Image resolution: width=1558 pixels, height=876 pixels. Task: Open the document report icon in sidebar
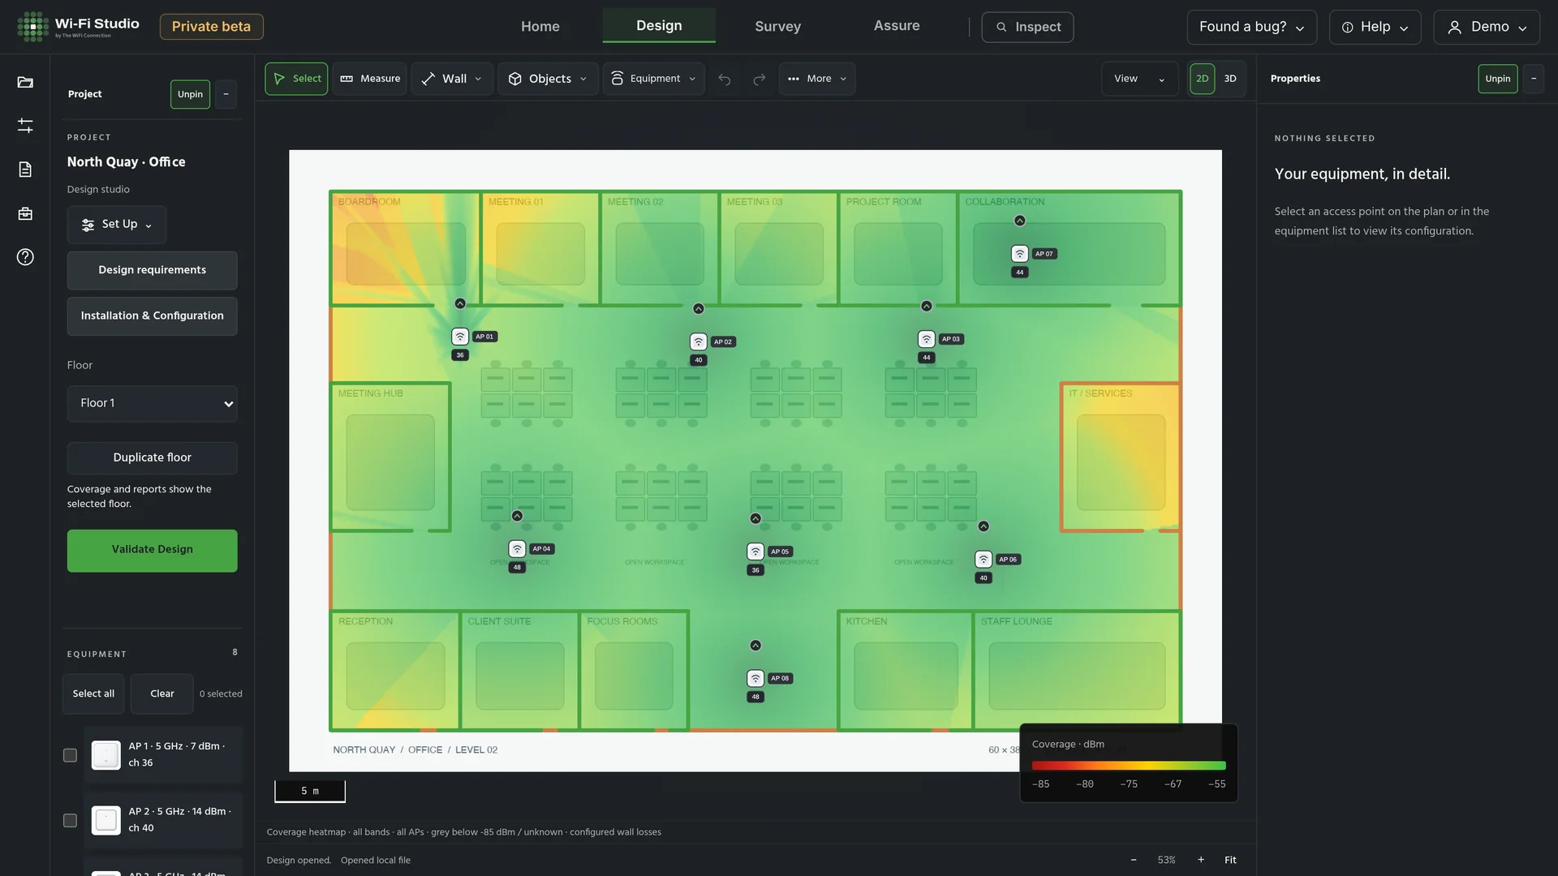(25, 170)
